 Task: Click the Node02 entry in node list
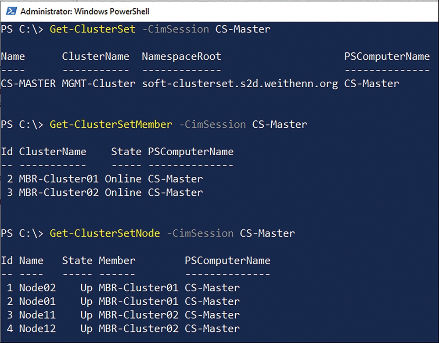37,288
